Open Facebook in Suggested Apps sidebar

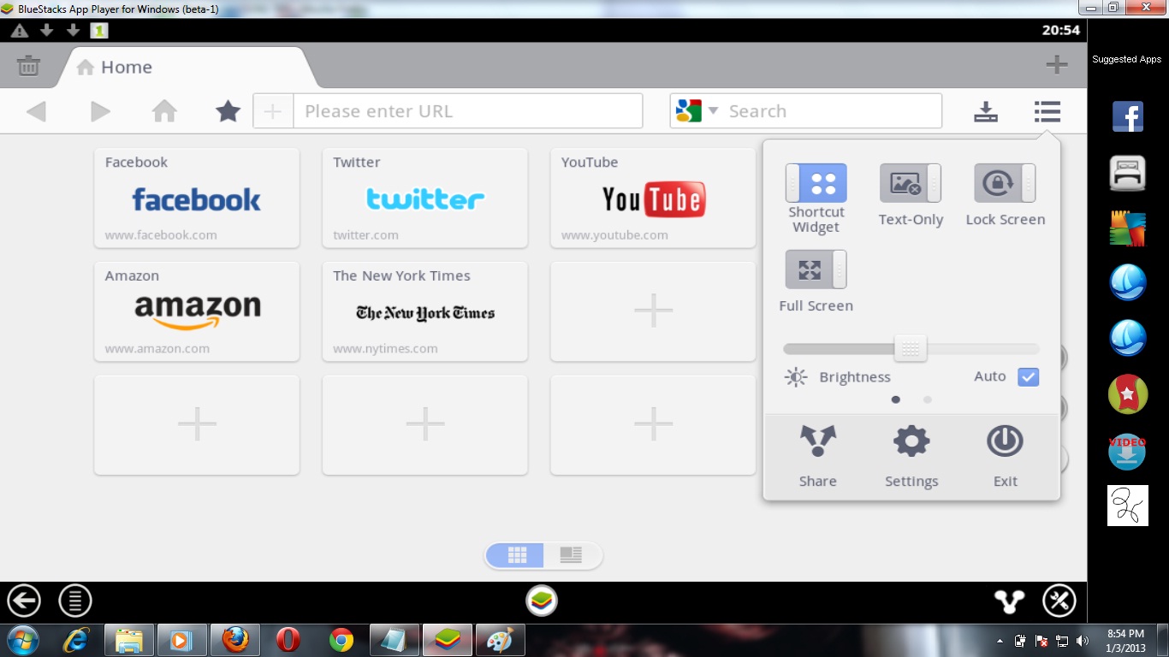pyautogui.click(x=1128, y=116)
